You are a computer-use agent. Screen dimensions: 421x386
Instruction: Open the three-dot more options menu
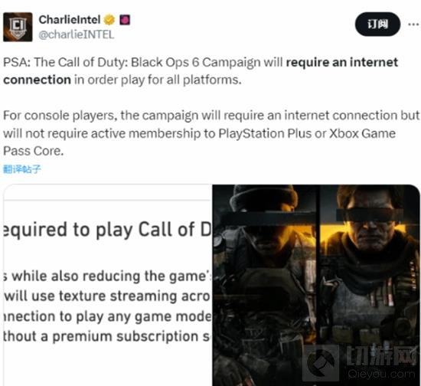pyautogui.click(x=413, y=25)
